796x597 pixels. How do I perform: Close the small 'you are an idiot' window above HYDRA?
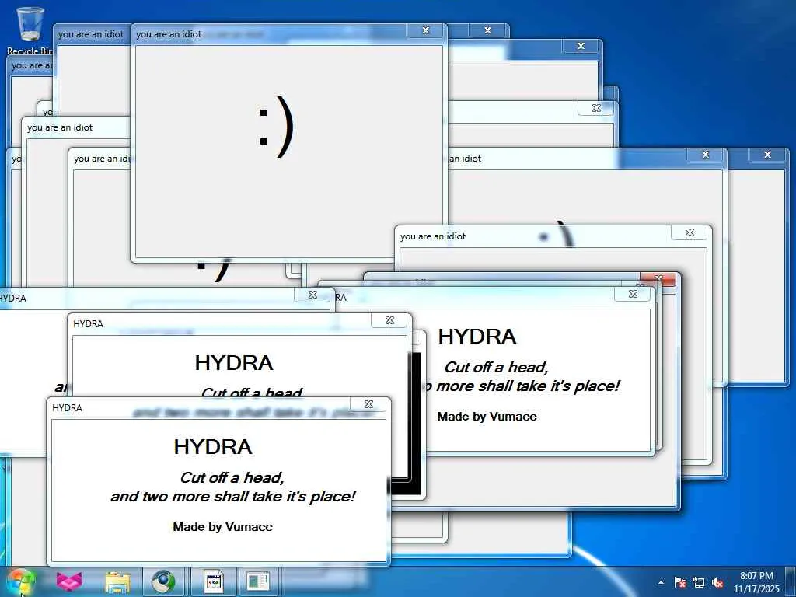point(690,232)
